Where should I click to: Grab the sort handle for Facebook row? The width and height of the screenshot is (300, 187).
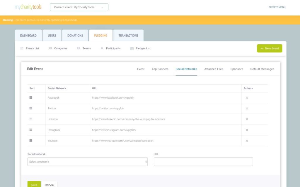point(31,97)
